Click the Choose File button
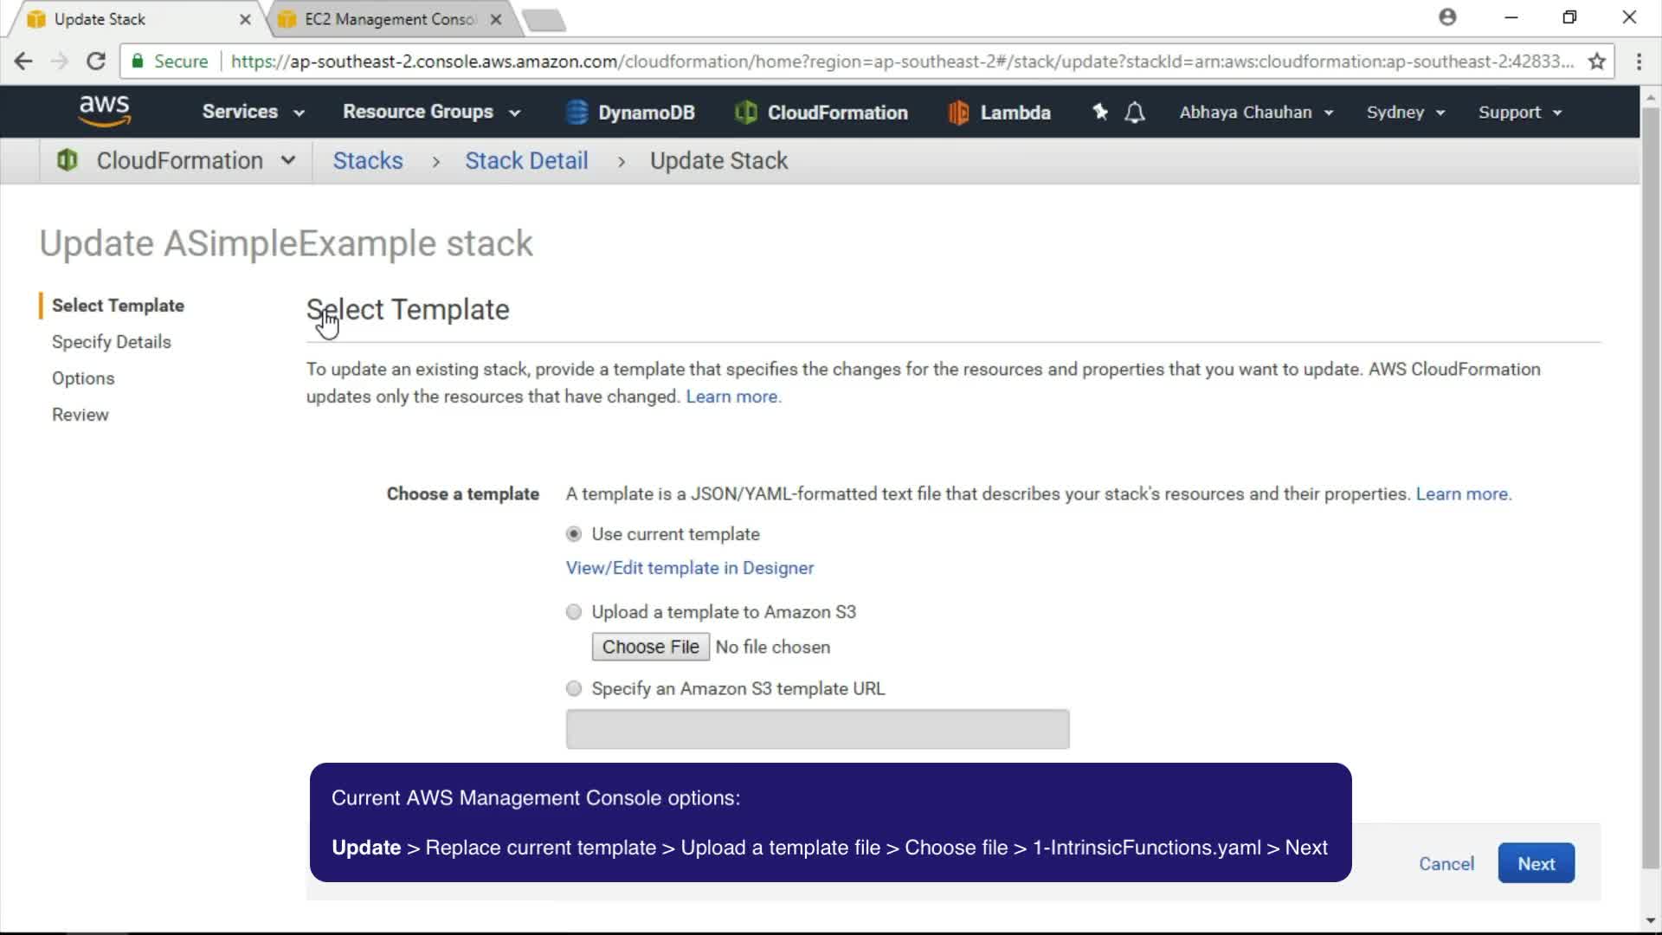 (x=650, y=647)
